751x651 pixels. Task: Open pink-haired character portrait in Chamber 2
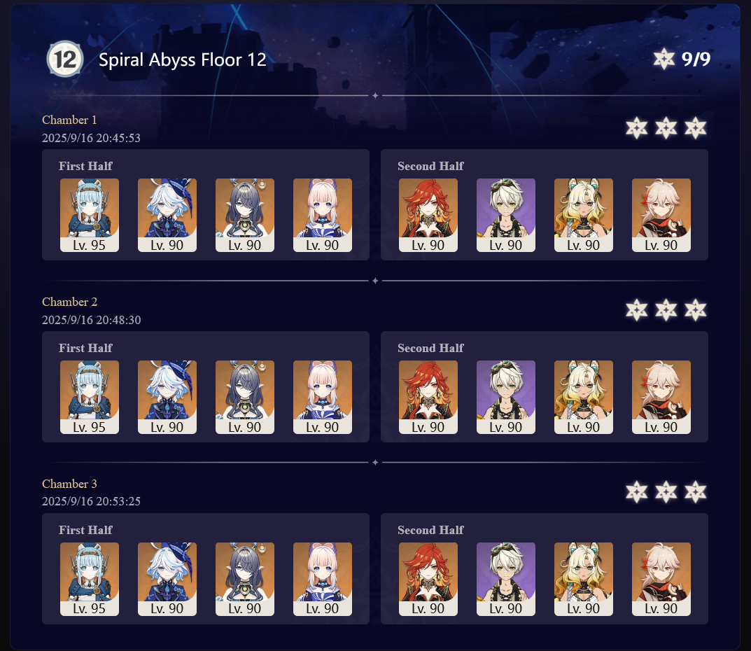tap(323, 397)
